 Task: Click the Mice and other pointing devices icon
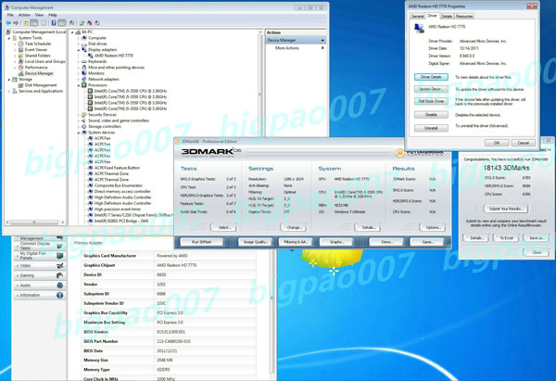pos(84,68)
